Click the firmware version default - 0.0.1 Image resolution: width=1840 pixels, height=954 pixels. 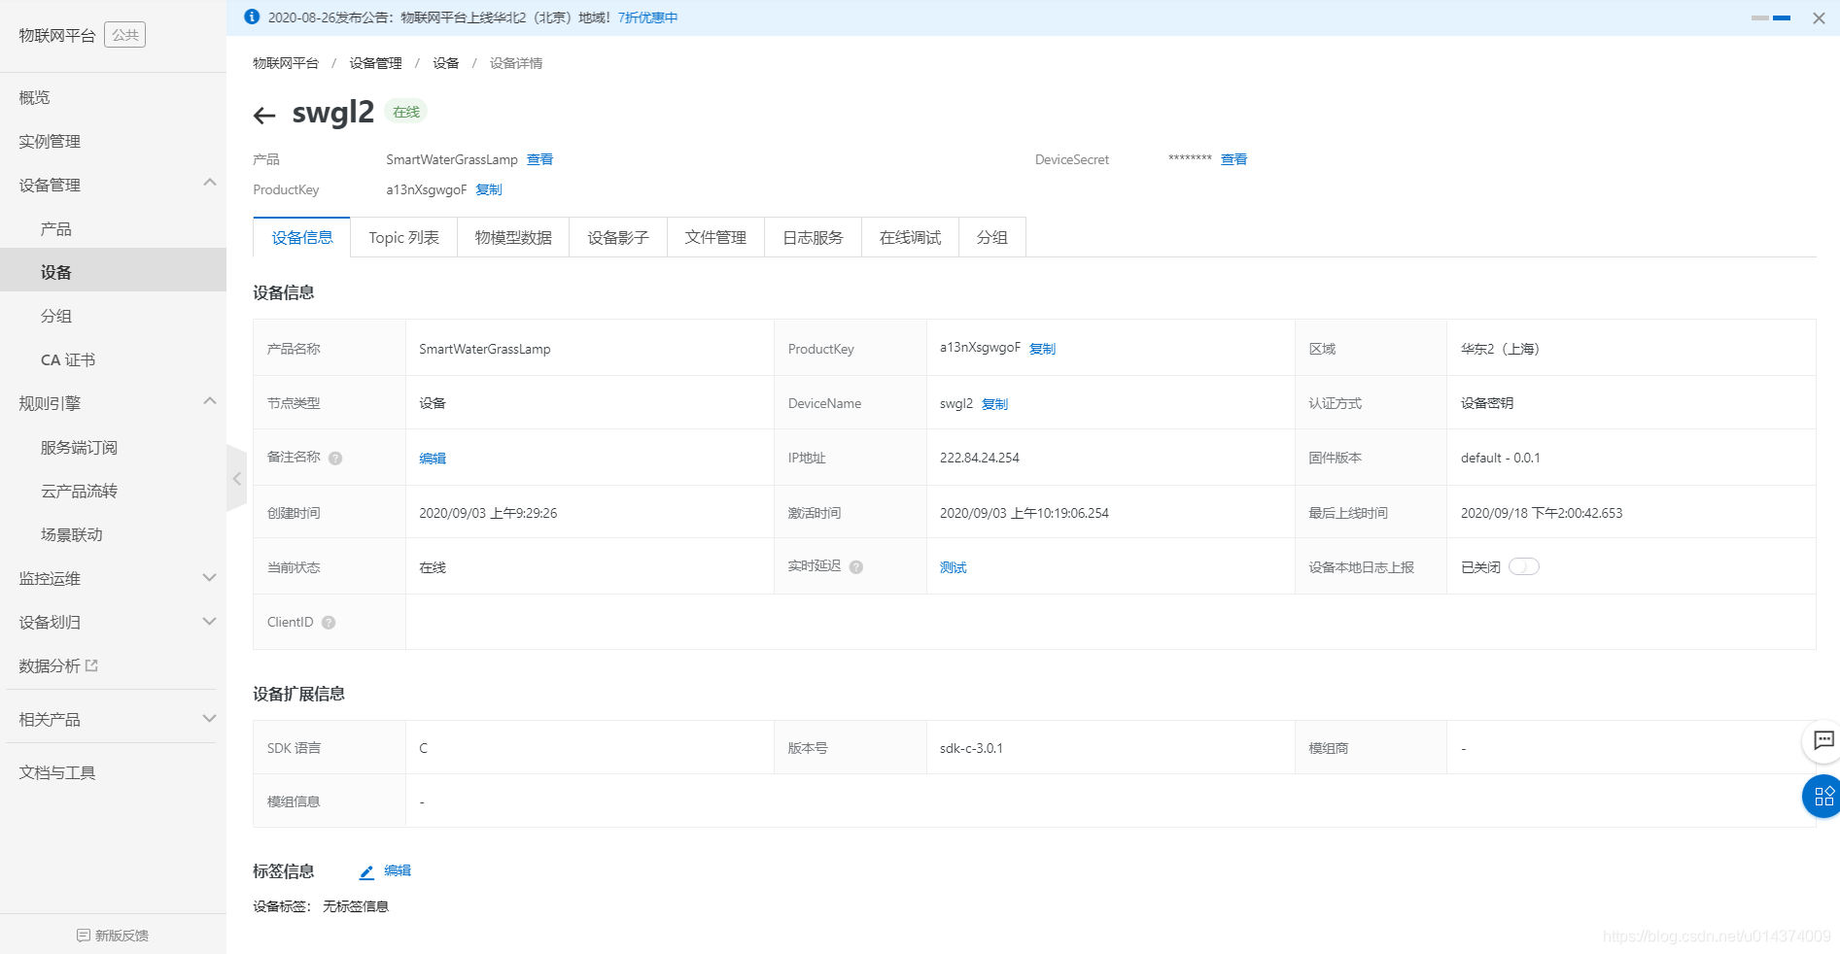click(1500, 458)
